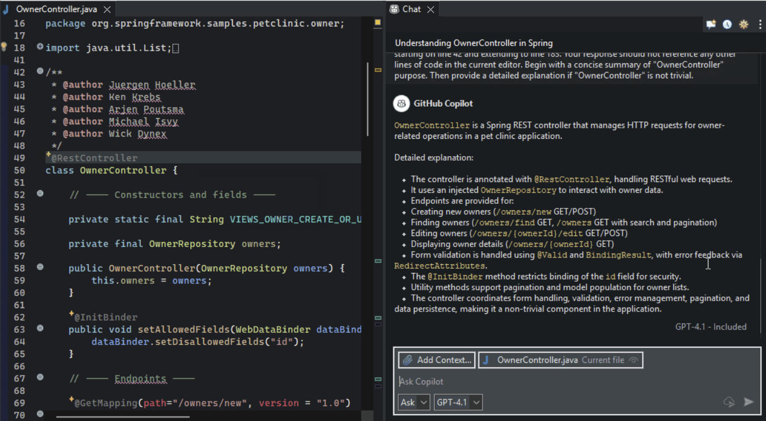
Task: Click the @RestController annotation on line 49
Action: point(95,158)
